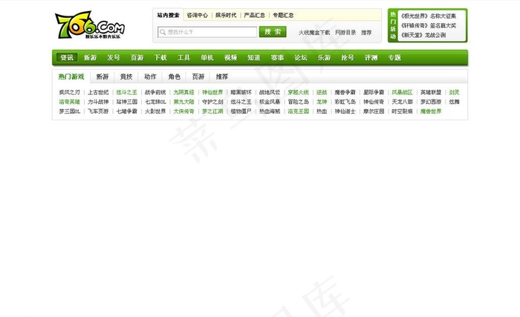This screenshot has width=520, height=317.
Task: Open 赛事 in the navigation bar
Action: (x=277, y=58)
